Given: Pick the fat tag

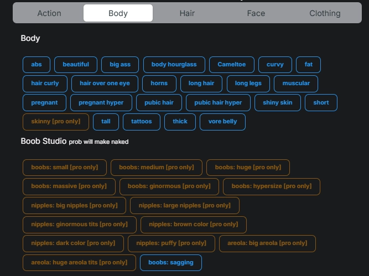Looking at the screenshot, I should (x=308, y=65).
